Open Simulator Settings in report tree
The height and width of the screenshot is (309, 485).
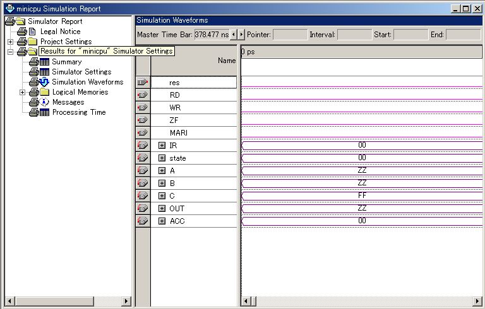[x=81, y=72]
